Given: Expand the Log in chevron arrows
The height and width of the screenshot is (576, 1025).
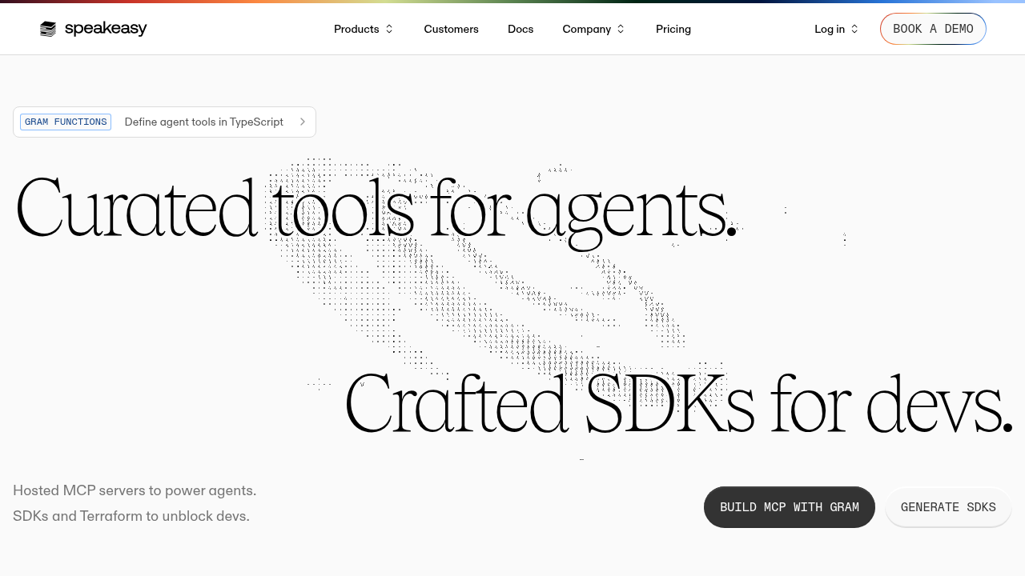Looking at the screenshot, I should 854,29.
